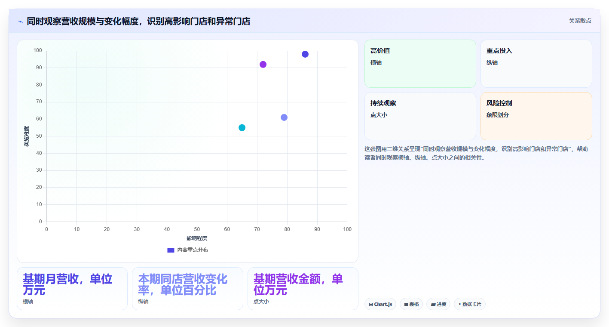The width and height of the screenshot is (609, 327).
Task: Toggle the 内容重点分布 legend color box
Action: (x=171, y=250)
